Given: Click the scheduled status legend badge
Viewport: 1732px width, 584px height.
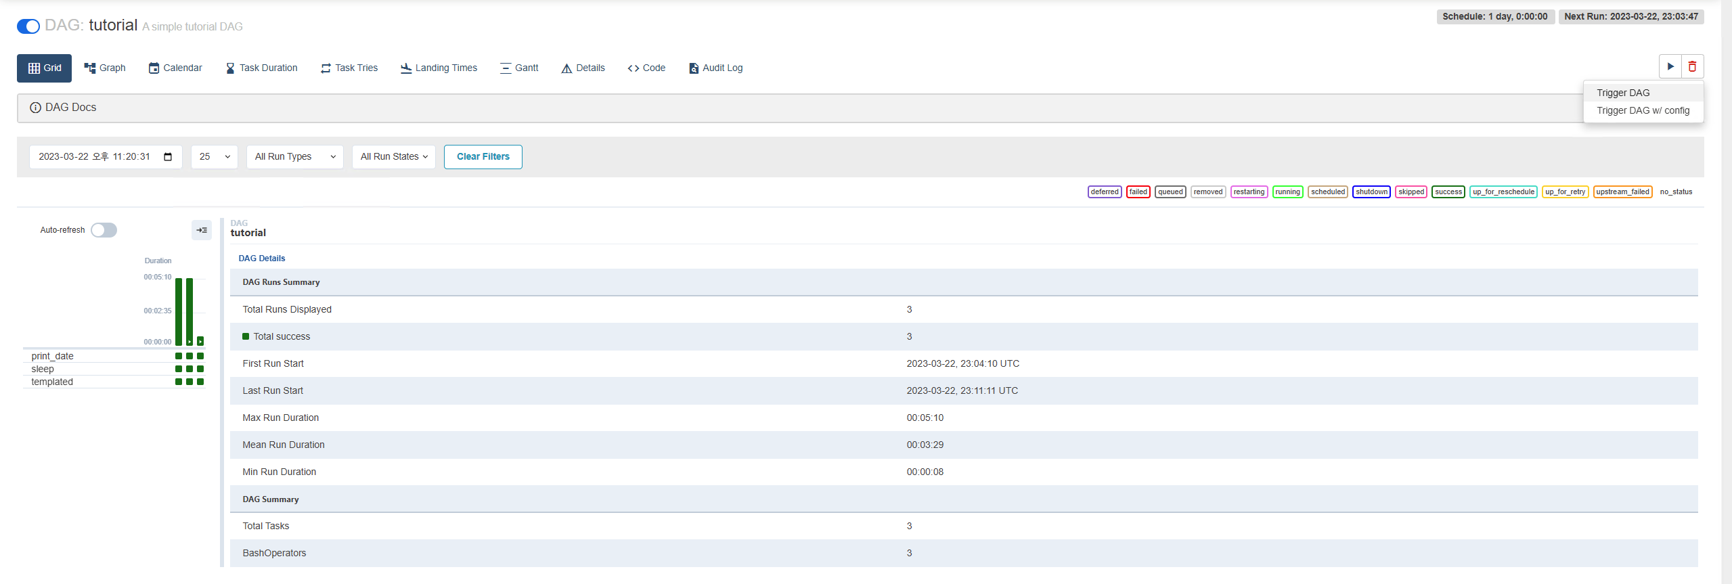Looking at the screenshot, I should tap(1328, 192).
